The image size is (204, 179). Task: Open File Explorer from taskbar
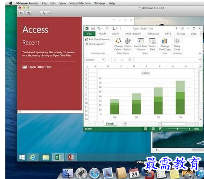click(46, 157)
